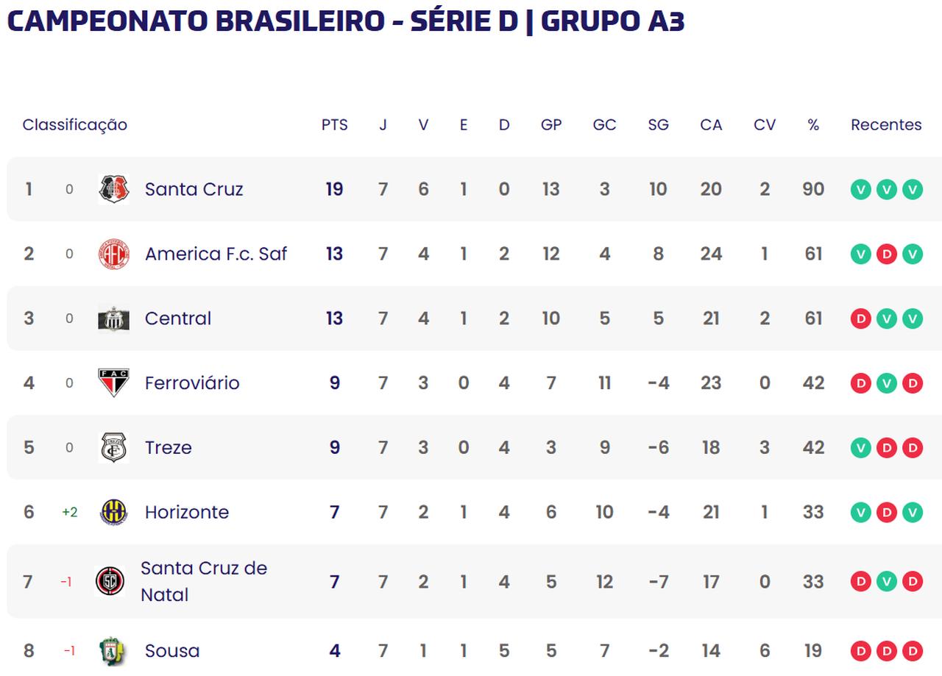This screenshot has width=942, height=676.
Task: Click Santa Cruz's latest green V result badge
Action: click(912, 190)
